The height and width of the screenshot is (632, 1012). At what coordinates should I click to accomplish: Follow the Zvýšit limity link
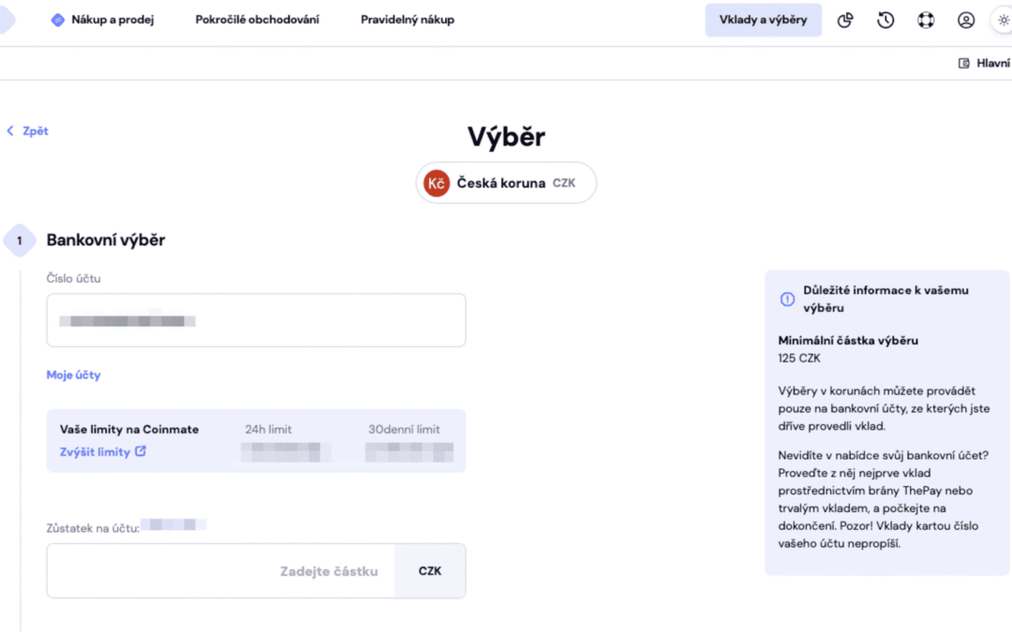(95, 452)
